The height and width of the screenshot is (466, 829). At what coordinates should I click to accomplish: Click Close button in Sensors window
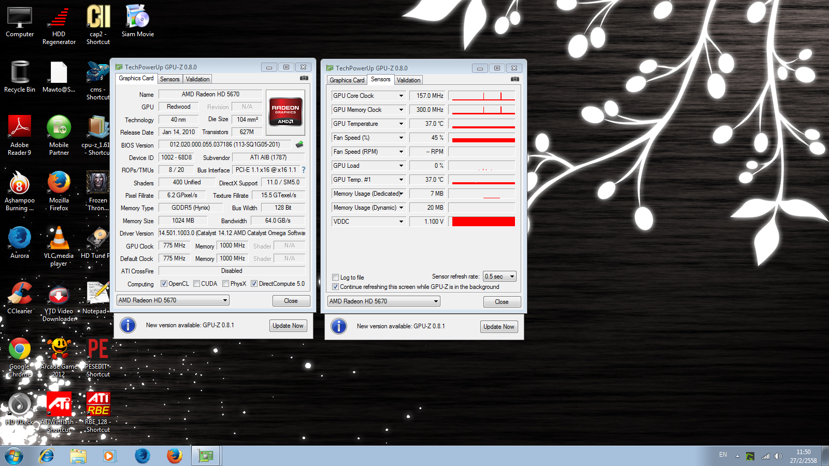click(x=502, y=302)
